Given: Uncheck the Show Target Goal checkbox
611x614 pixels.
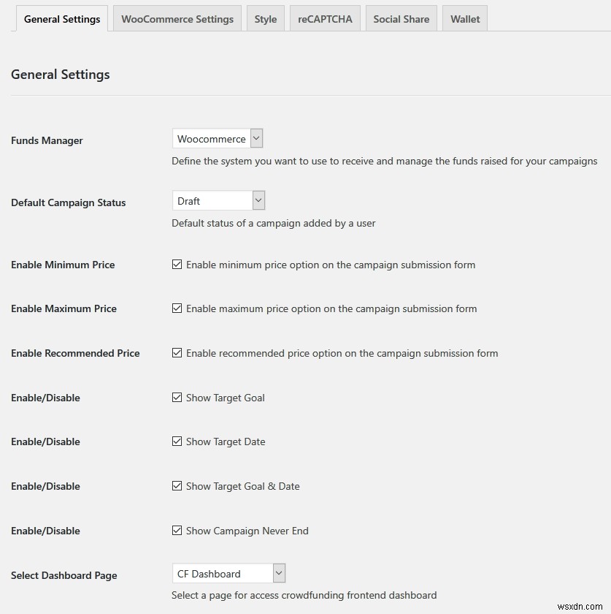Looking at the screenshot, I should tap(177, 398).
